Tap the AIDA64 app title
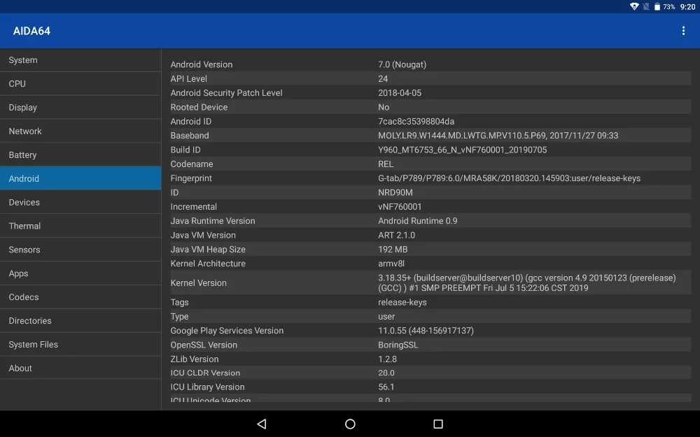The width and height of the screenshot is (700, 437). pyautogui.click(x=31, y=31)
